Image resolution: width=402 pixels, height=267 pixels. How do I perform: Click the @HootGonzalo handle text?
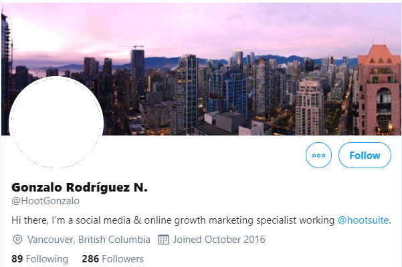coord(45,201)
